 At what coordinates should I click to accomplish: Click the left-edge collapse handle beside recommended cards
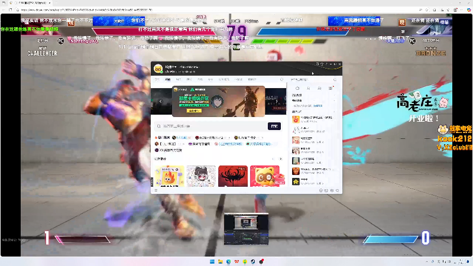(x=152, y=182)
